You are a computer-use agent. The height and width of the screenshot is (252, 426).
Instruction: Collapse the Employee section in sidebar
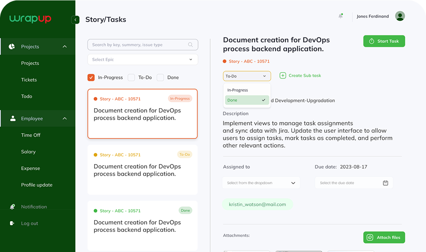tap(64, 118)
